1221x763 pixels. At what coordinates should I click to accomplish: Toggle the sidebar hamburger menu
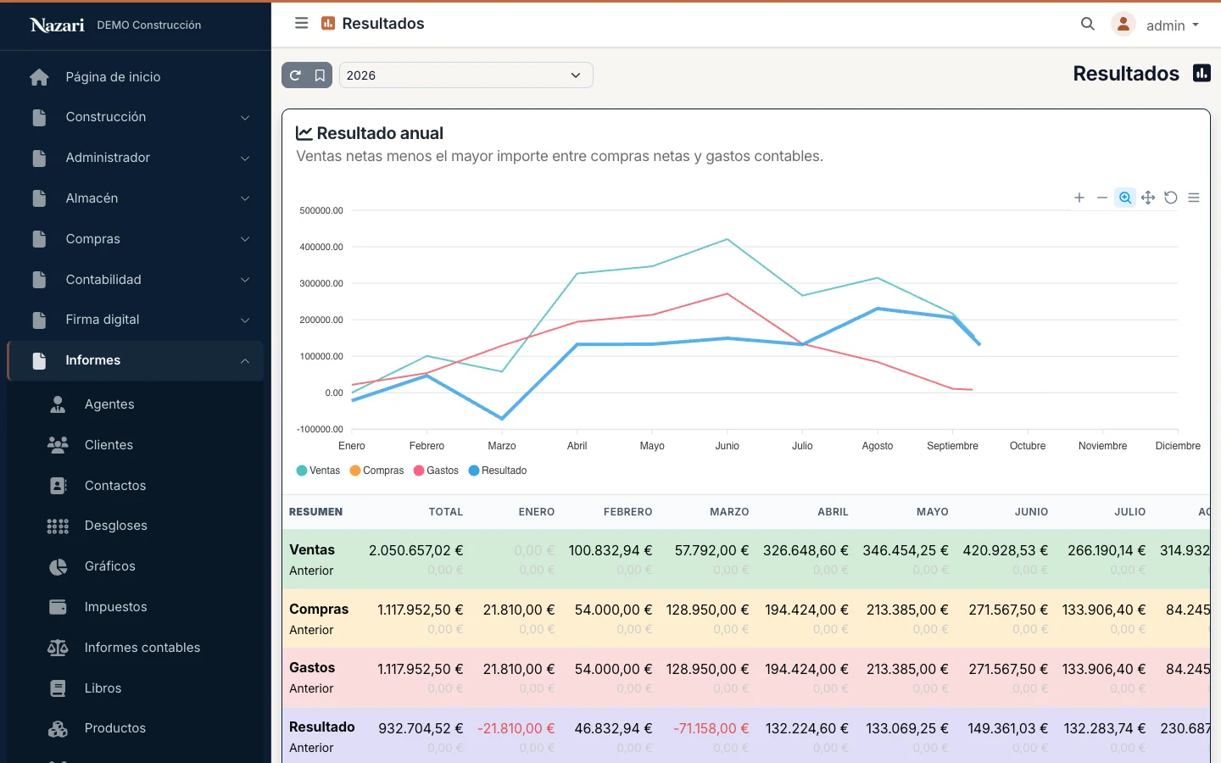pyautogui.click(x=301, y=23)
